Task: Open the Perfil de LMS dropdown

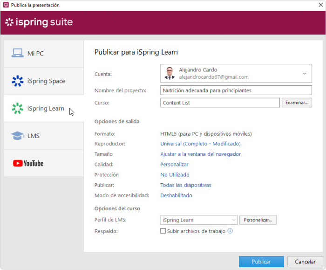Action: pos(199,220)
